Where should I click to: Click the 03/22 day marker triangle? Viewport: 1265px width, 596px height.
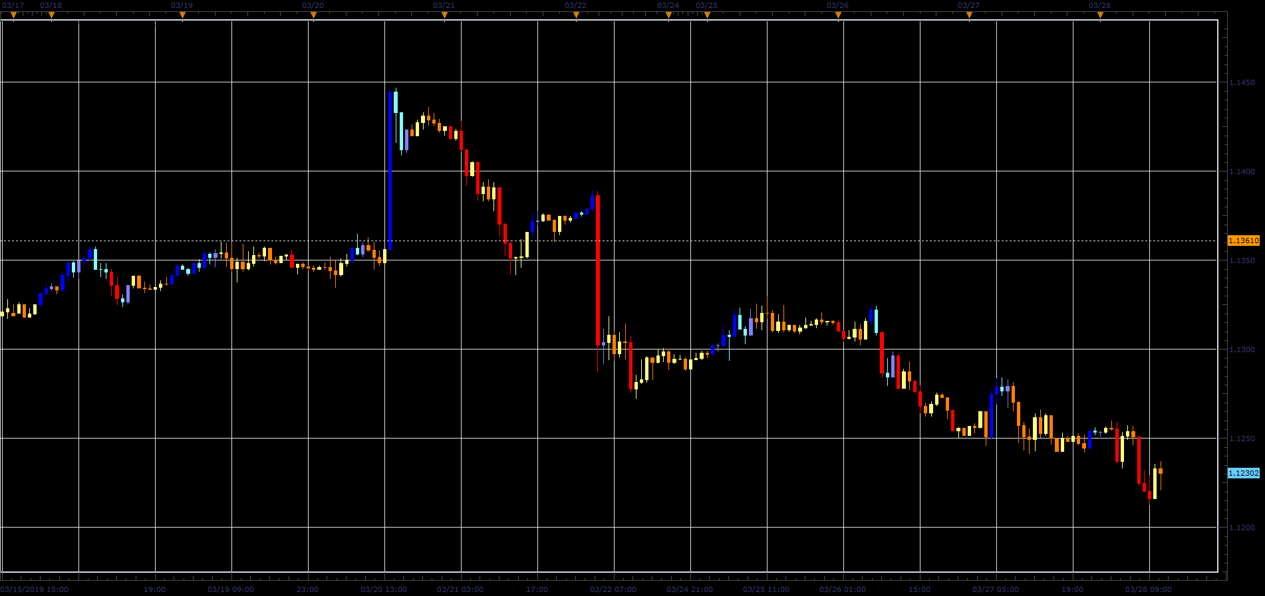tap(576, 15)
